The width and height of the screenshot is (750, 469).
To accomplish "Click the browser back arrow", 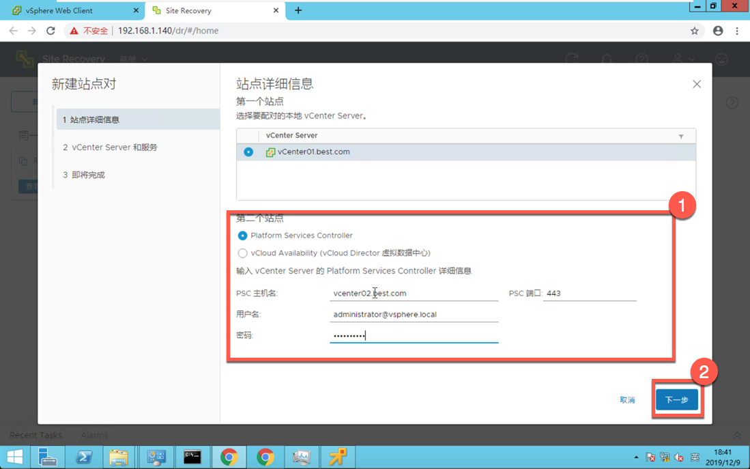I will pos(14,31).
